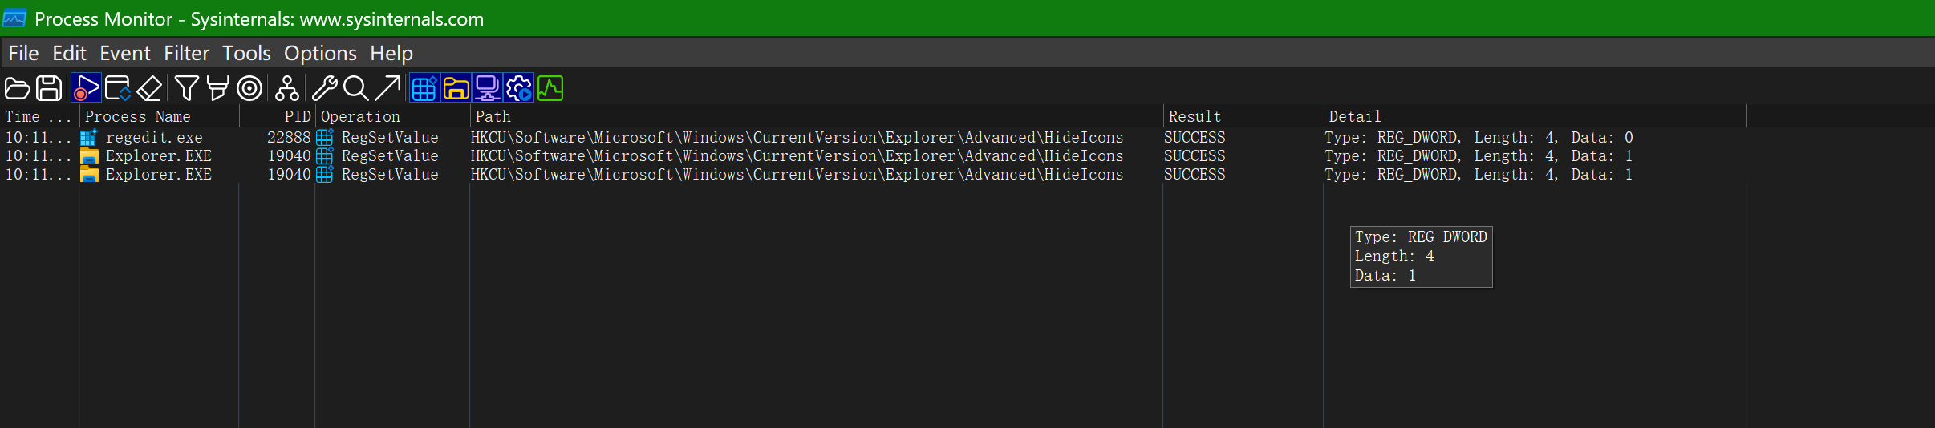The height and width of the screenshot is (428, 1935).
Task: Click the Process Monitor title bar icon
Action: (15, 18)
